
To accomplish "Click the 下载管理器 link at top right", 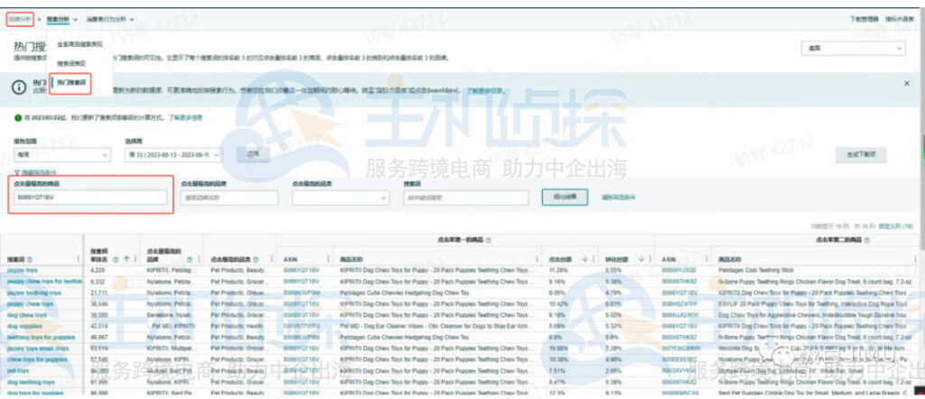I will pyautogui.click(x=864, y=19).
